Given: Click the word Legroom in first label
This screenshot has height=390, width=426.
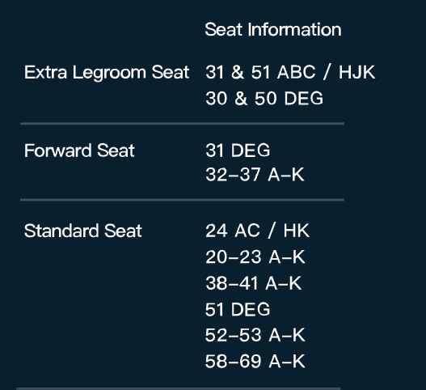Looking at the screenshot, I should 109,73.
